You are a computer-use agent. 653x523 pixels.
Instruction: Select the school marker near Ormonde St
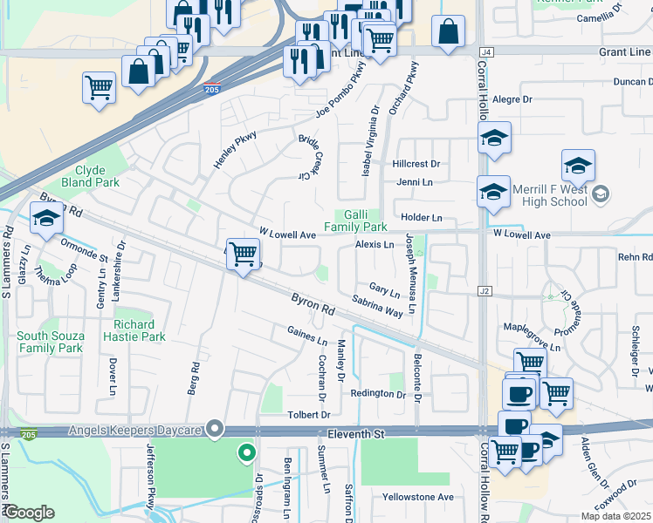click(x=46, y=219)
